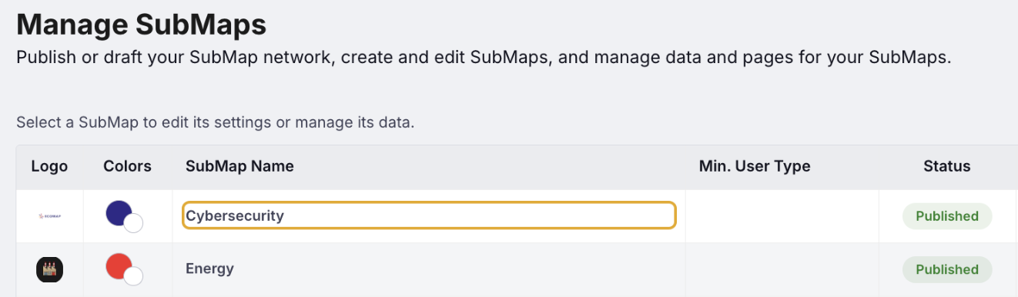Open Energy's Min. User Type cell
Viewport: 1018px width, 297px height.
[x=782, y=270]
